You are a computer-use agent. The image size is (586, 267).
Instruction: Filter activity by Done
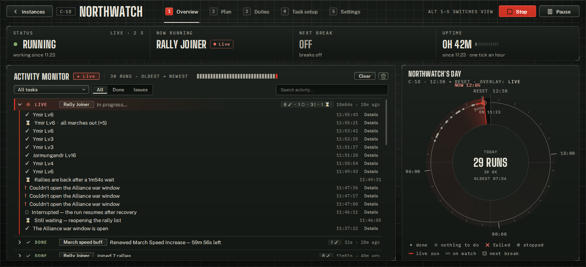[118, 90]
